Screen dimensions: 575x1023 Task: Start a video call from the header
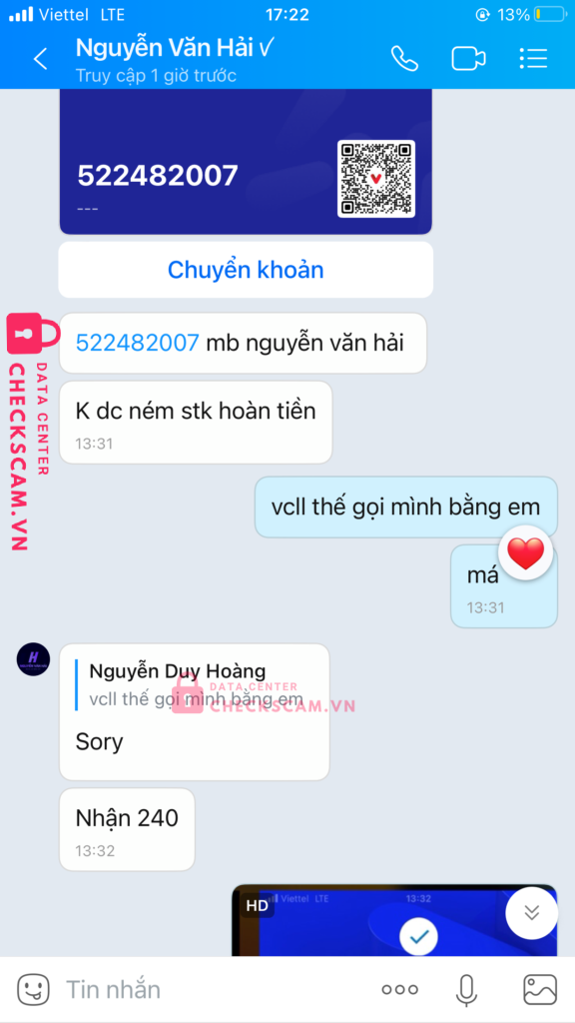pos(469,59)
